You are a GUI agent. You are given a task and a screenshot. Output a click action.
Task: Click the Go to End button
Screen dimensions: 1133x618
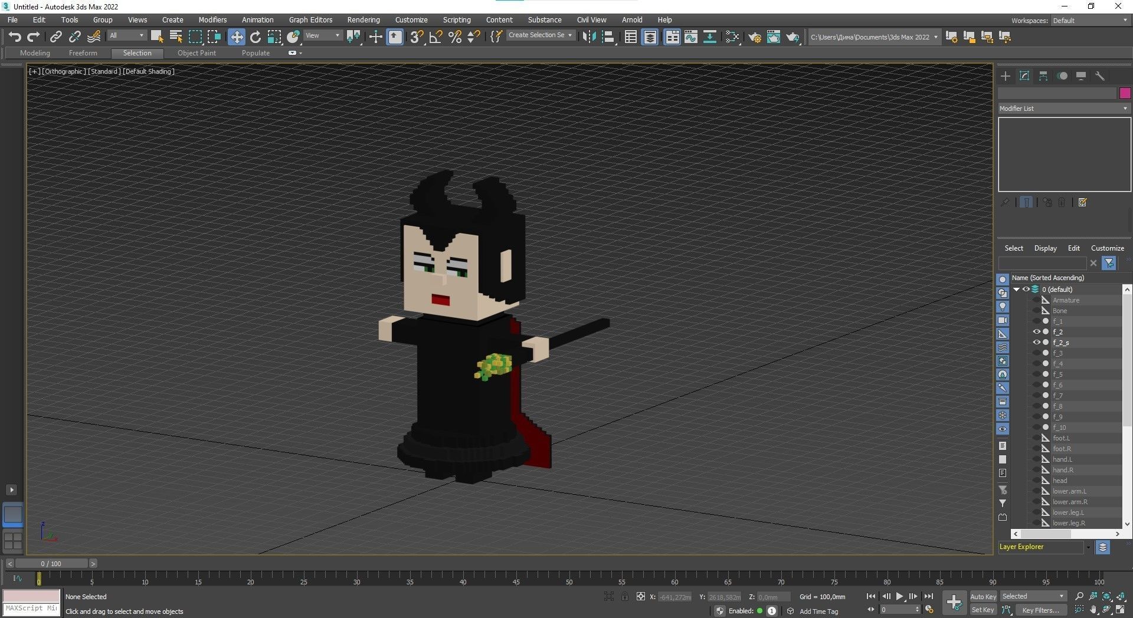[x=928, y=597]
